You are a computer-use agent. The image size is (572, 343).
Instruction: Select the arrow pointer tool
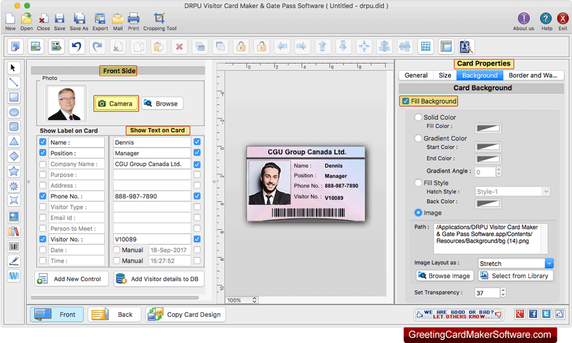(13, 68)
